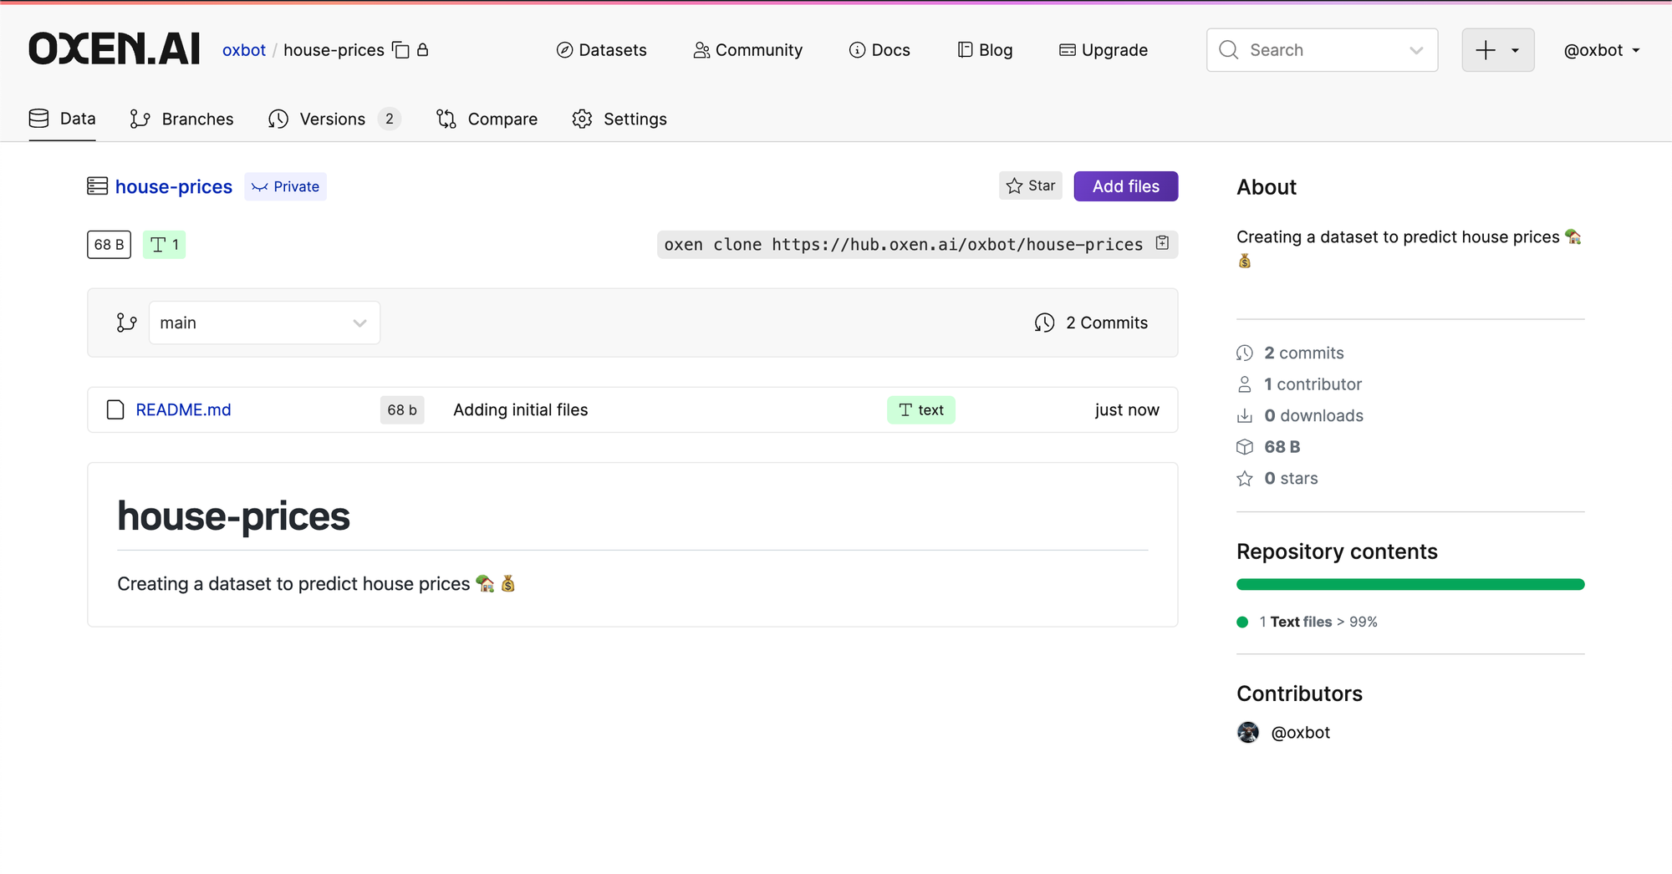Open the Data tab
Viewport: 1672px width, 874px height.
(x=62, y=119)
